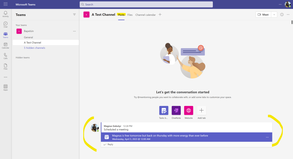The height and width of the screenshot is (159, 293).
Task: Go to Calls in sidebar
Action: [x=5, y=56]
